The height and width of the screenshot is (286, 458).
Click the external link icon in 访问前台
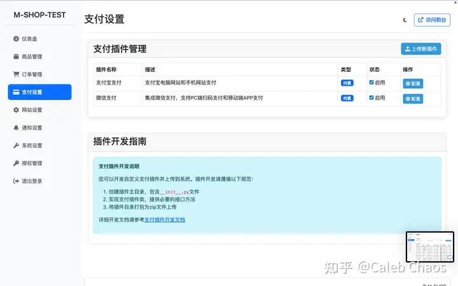click(420, 20)
